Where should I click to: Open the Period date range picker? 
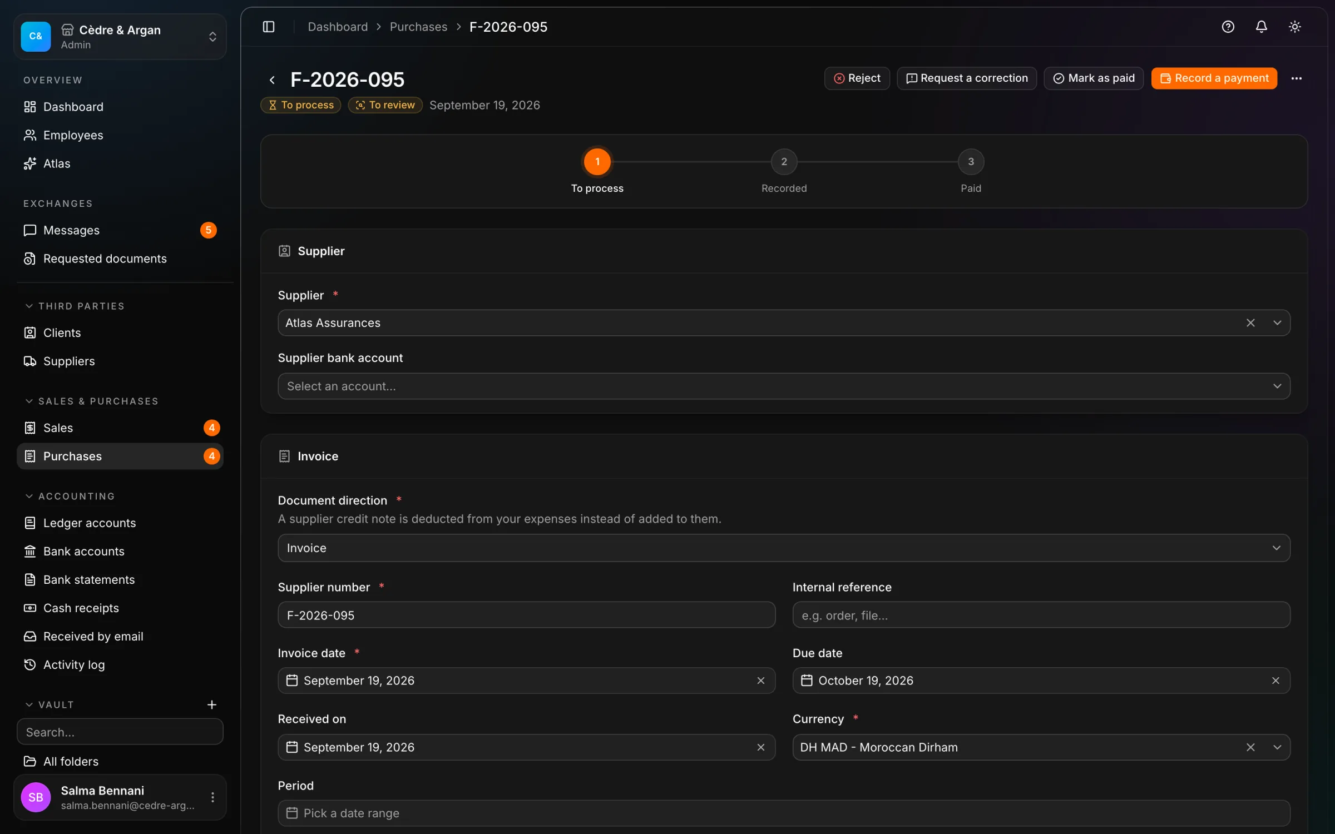tap(784, 813)
